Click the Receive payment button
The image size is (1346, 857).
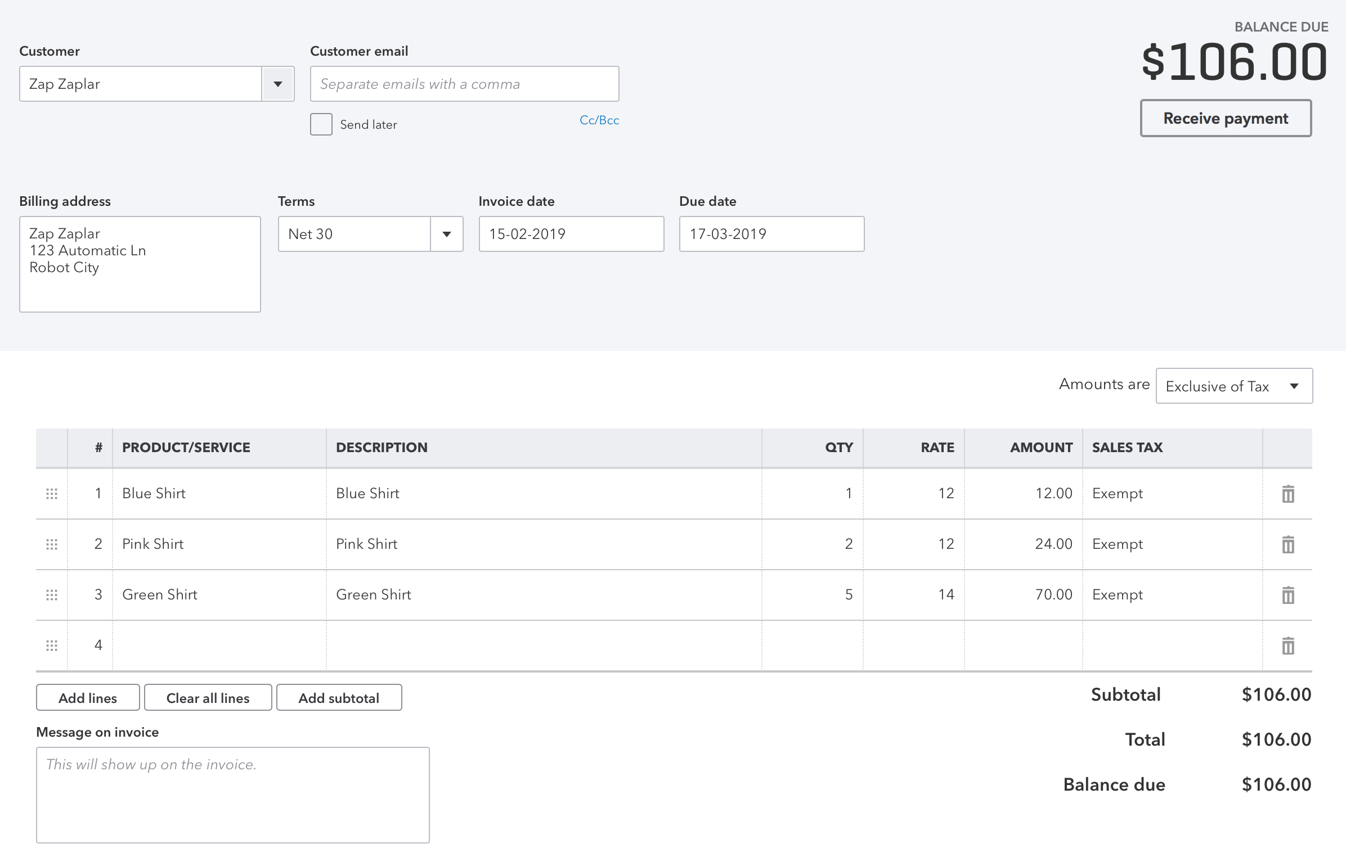(1226, 119)
